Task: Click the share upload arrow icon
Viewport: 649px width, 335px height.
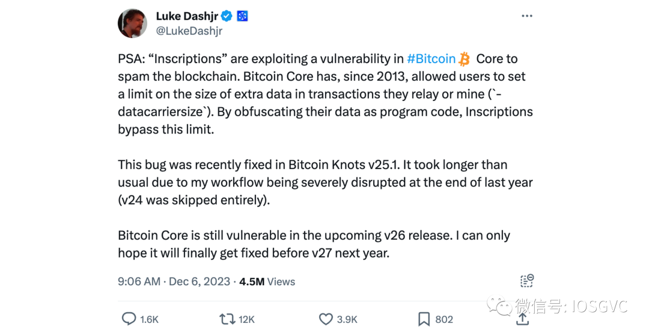Action: 522,319
